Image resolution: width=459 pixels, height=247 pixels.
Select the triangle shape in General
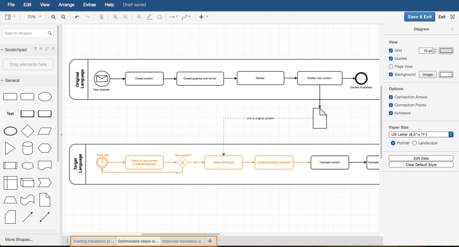coord(10,148)
